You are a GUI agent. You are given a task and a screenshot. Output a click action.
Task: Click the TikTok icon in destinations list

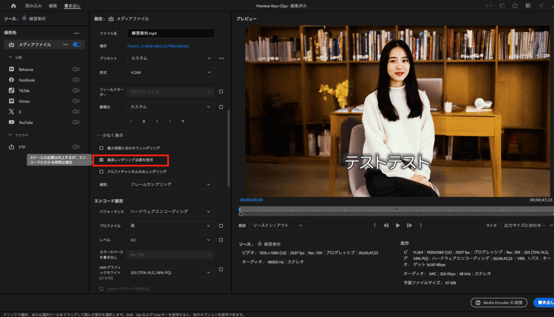click(11, 91)
